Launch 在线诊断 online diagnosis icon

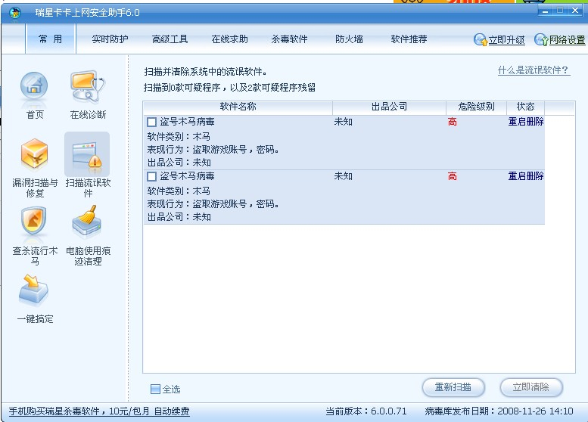88,87
